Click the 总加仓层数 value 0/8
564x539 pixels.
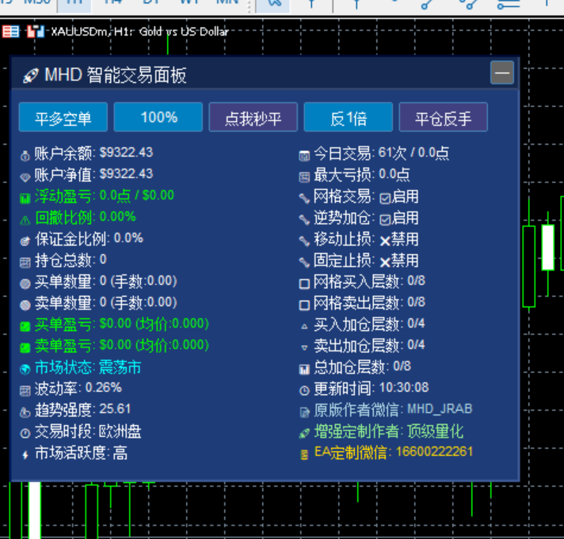[x=402, y=366]
